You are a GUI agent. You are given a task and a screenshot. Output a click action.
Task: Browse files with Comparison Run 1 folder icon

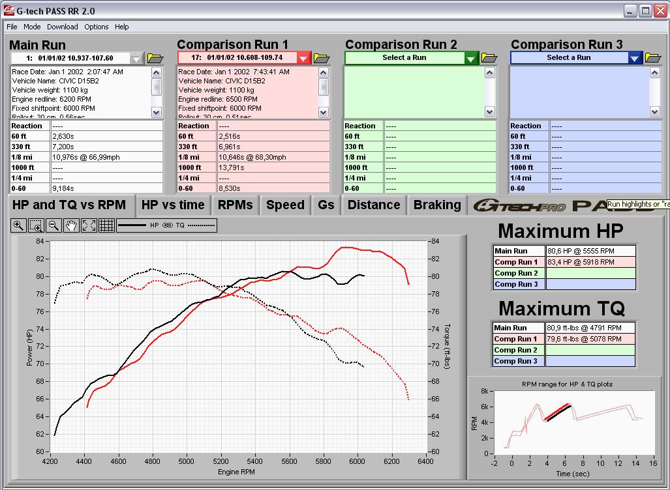tap(322, 59)
